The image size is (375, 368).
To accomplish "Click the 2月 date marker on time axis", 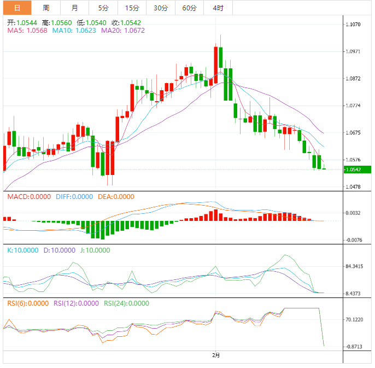I will [216, 355].
